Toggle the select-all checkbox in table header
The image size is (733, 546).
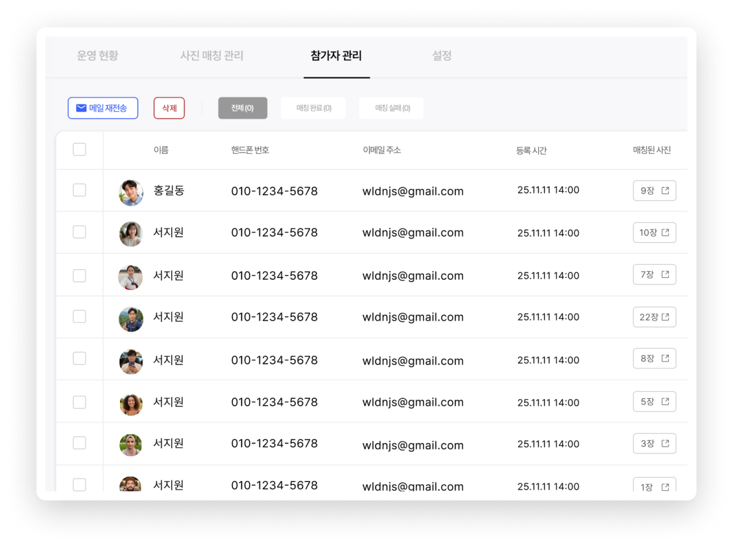click(x=79, y=149)
